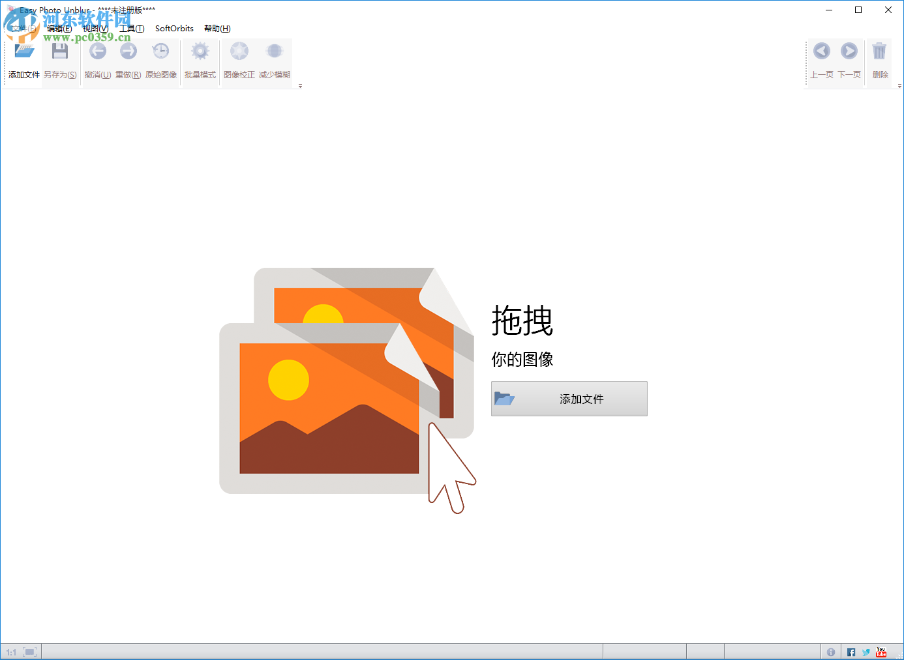Expand the right toolbar overflow chevron
This screenshot has height=660, width=904.
[x=899, y=85]
